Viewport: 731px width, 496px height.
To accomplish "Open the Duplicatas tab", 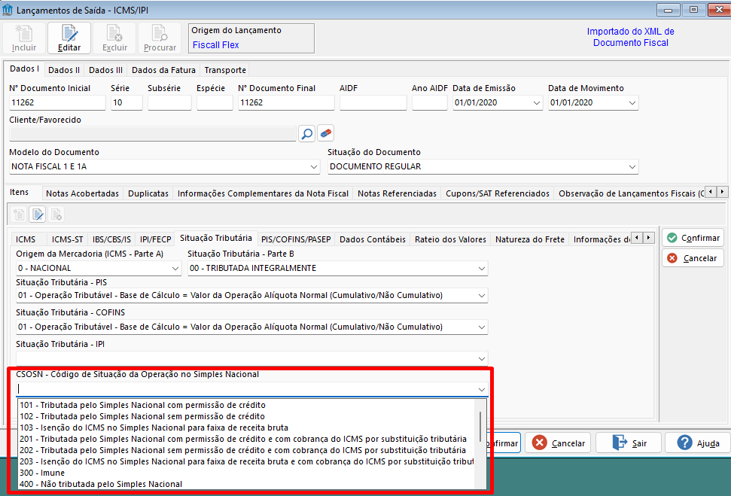I will (148, 193).
